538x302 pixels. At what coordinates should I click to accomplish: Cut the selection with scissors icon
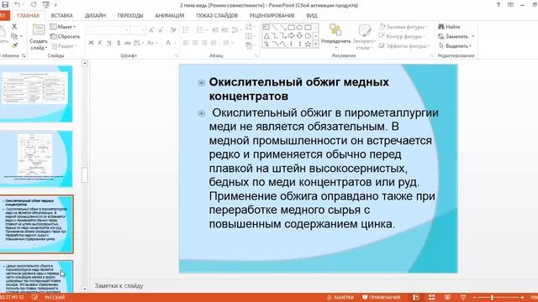tap(14, 26)
